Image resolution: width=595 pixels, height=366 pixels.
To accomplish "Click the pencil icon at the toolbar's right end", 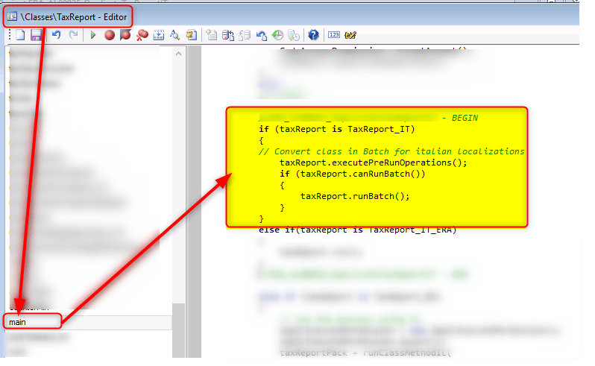I will tap(350, 35).
